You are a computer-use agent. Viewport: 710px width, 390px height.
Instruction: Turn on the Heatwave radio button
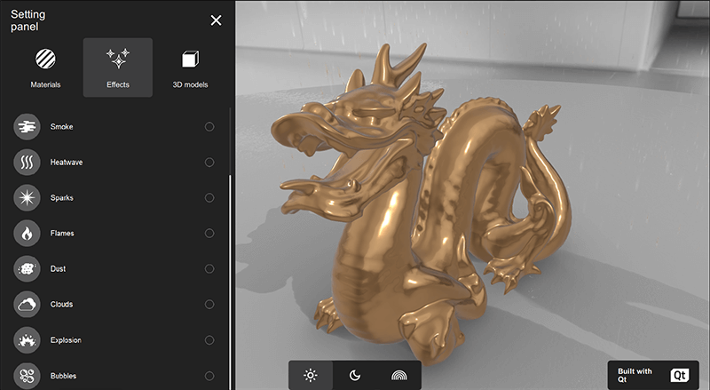click(x=209, y=163)
